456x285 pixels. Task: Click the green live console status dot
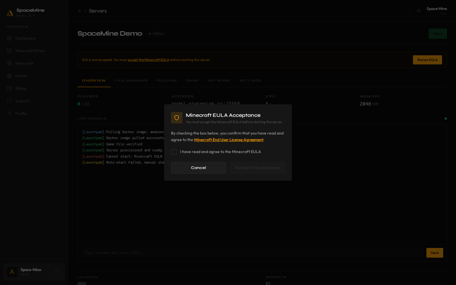click(446, 119)
